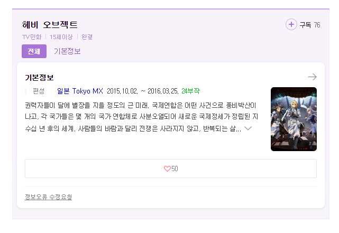Click the 완결 status label
339x233 pixels.
coord(87,37)
